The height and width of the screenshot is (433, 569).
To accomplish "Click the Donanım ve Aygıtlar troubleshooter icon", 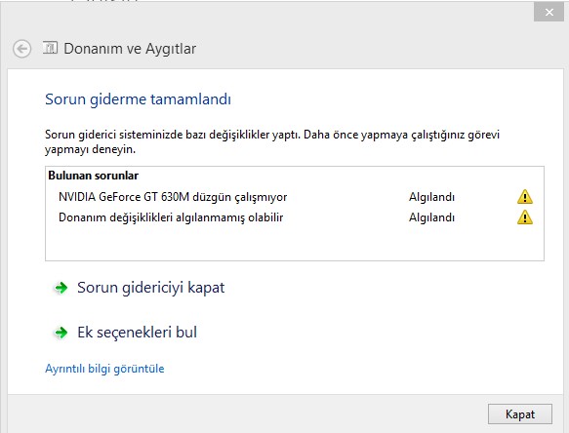I will (50, 48).
